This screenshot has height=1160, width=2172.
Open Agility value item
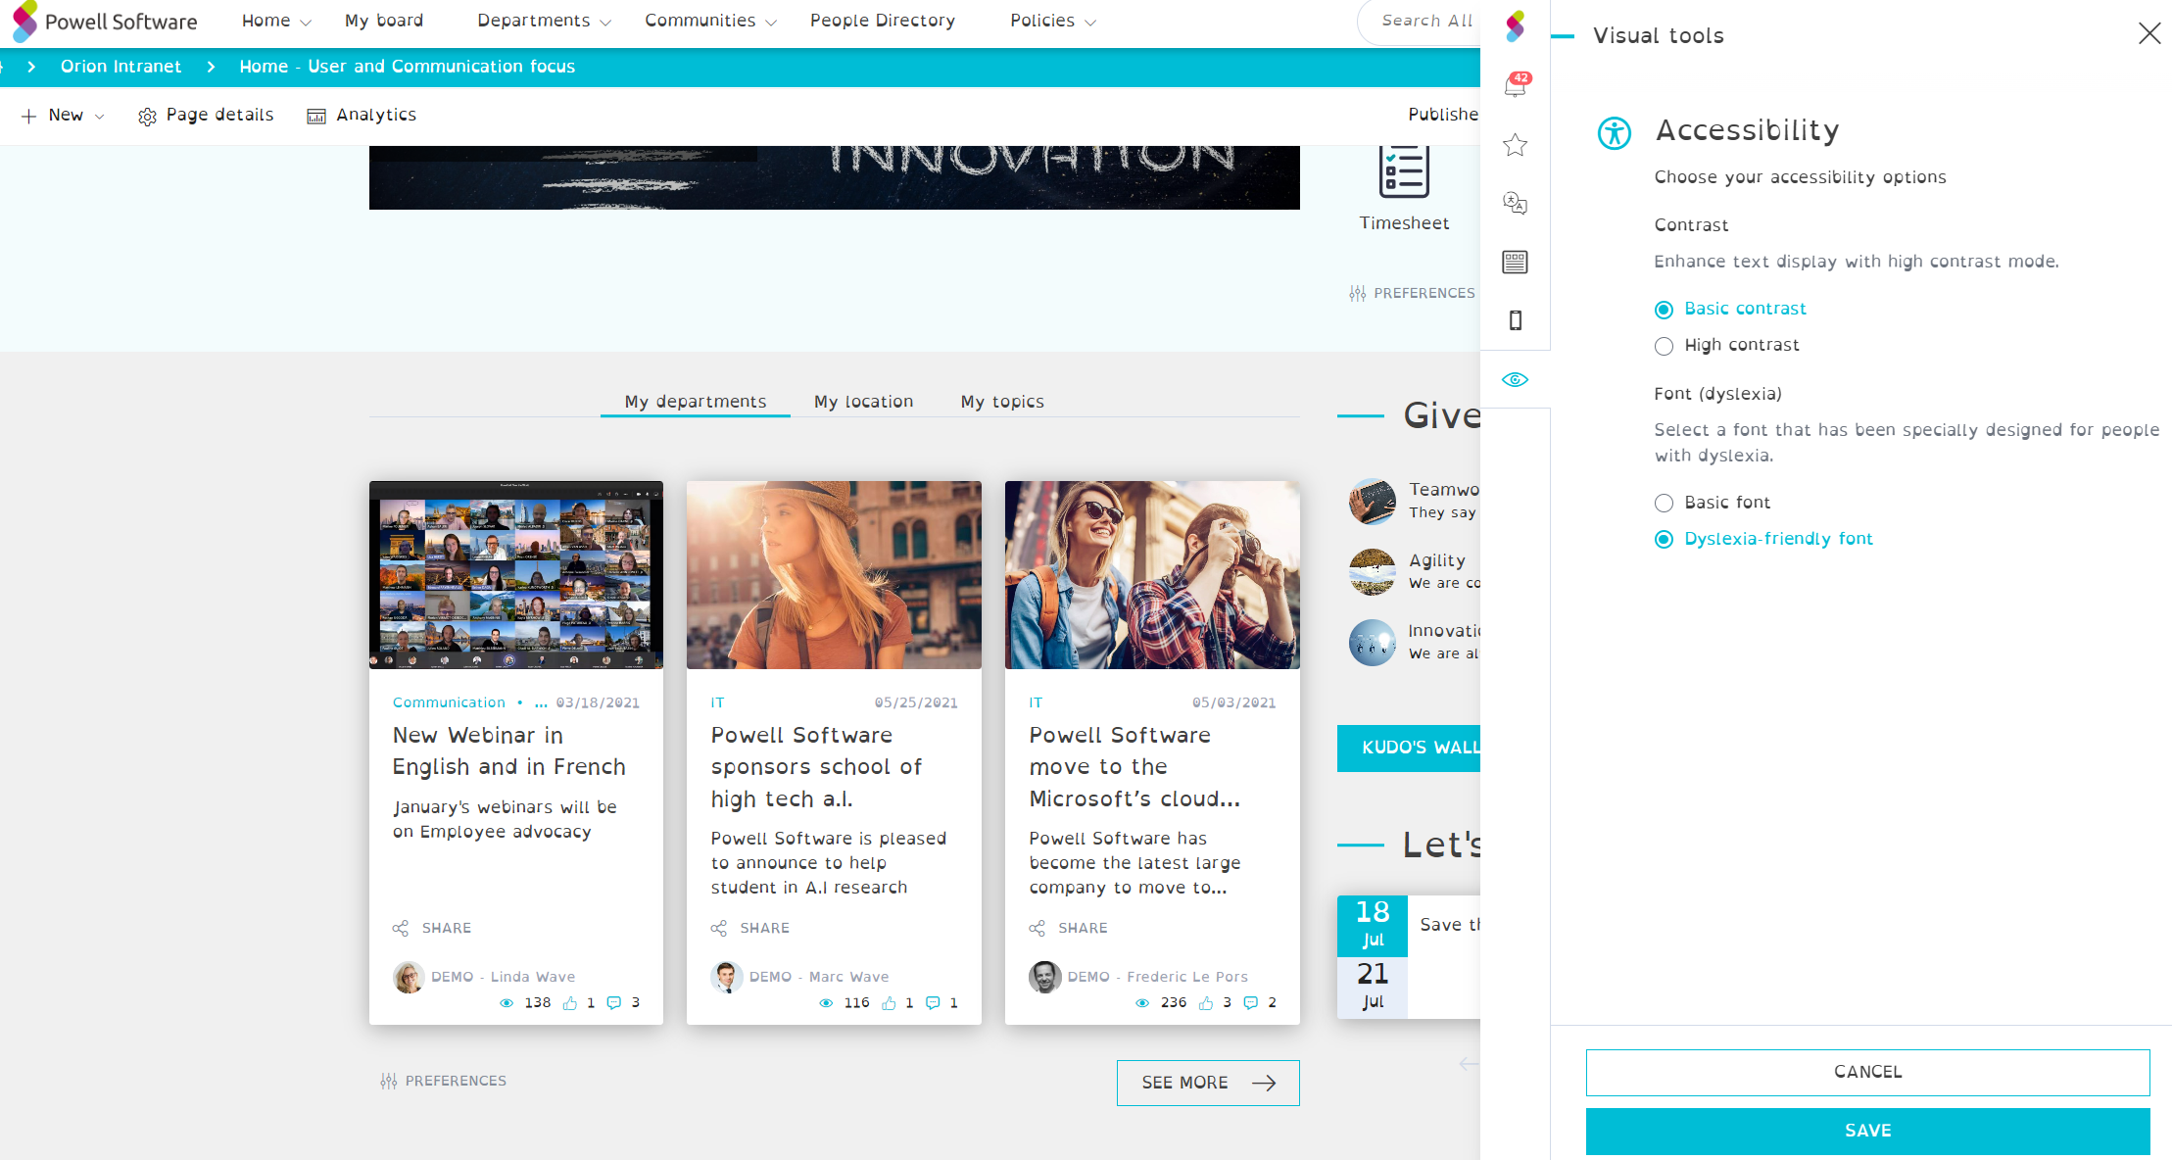click(1415, 571)
